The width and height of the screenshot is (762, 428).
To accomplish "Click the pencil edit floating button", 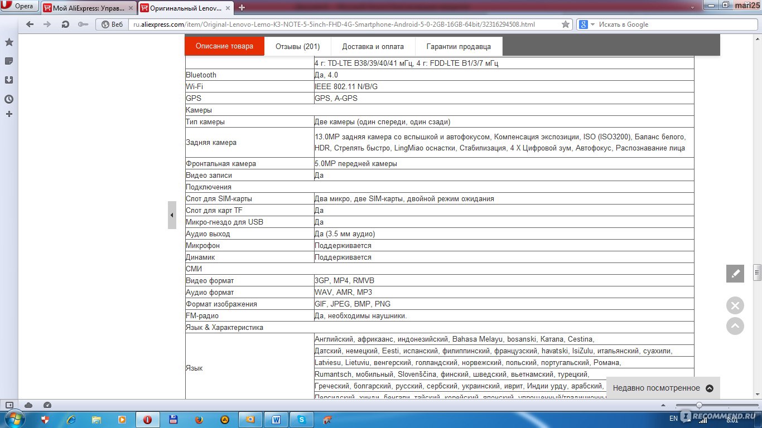I will [735, 274].
